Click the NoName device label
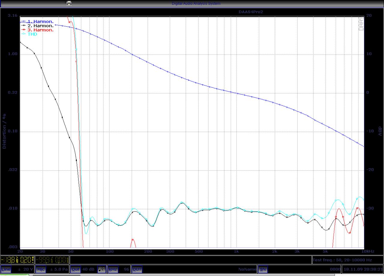384x276 pixels. [x=247, y=269]
